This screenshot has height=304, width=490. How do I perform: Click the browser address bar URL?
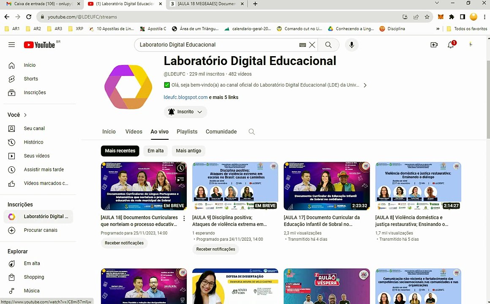point(82,17)
